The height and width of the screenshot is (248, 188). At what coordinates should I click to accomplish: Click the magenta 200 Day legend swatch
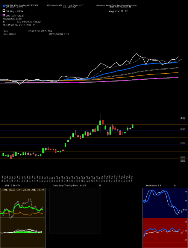click(x=4, y=15)
